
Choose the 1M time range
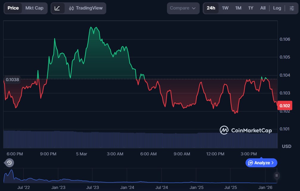(238, 8)
